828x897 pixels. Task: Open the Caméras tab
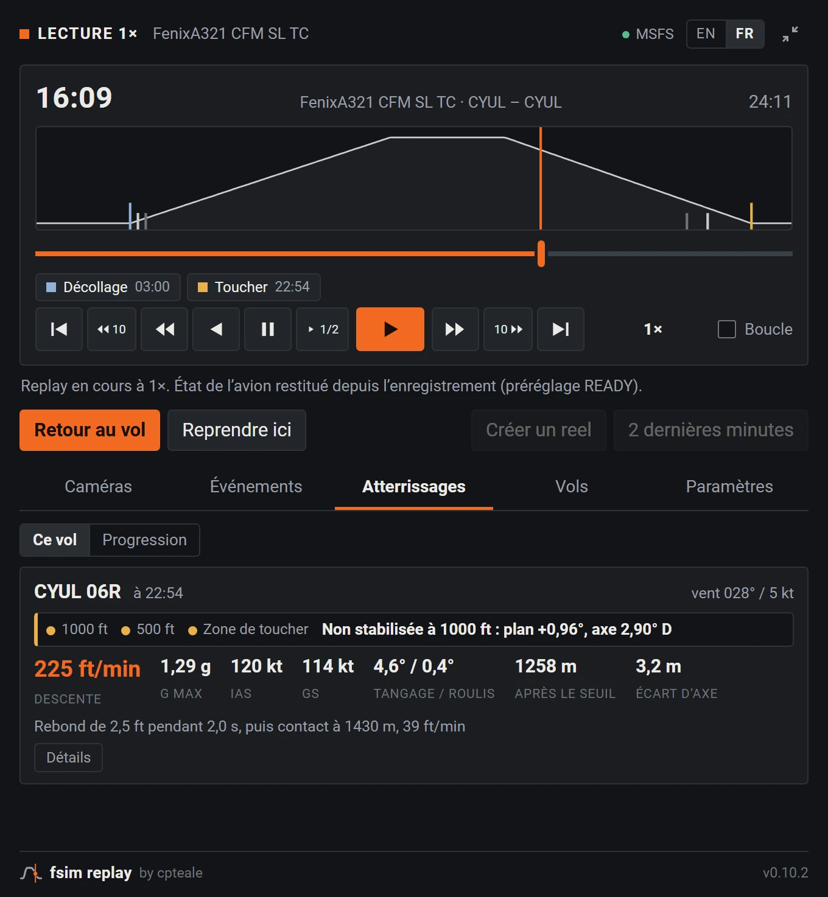coord(99,486)
